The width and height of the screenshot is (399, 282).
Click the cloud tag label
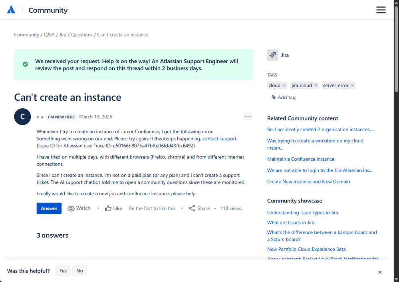[274, 86]
